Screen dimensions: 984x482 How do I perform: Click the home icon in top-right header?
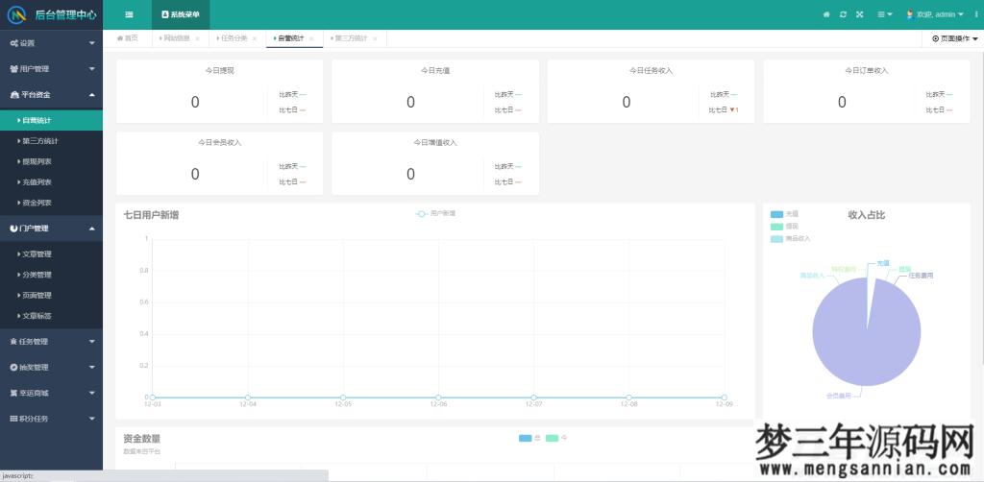click(x=826, y=14)
